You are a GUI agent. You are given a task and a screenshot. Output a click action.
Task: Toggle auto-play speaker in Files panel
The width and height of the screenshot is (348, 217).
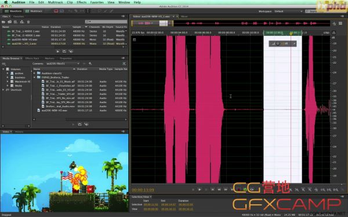coord(71,52)
